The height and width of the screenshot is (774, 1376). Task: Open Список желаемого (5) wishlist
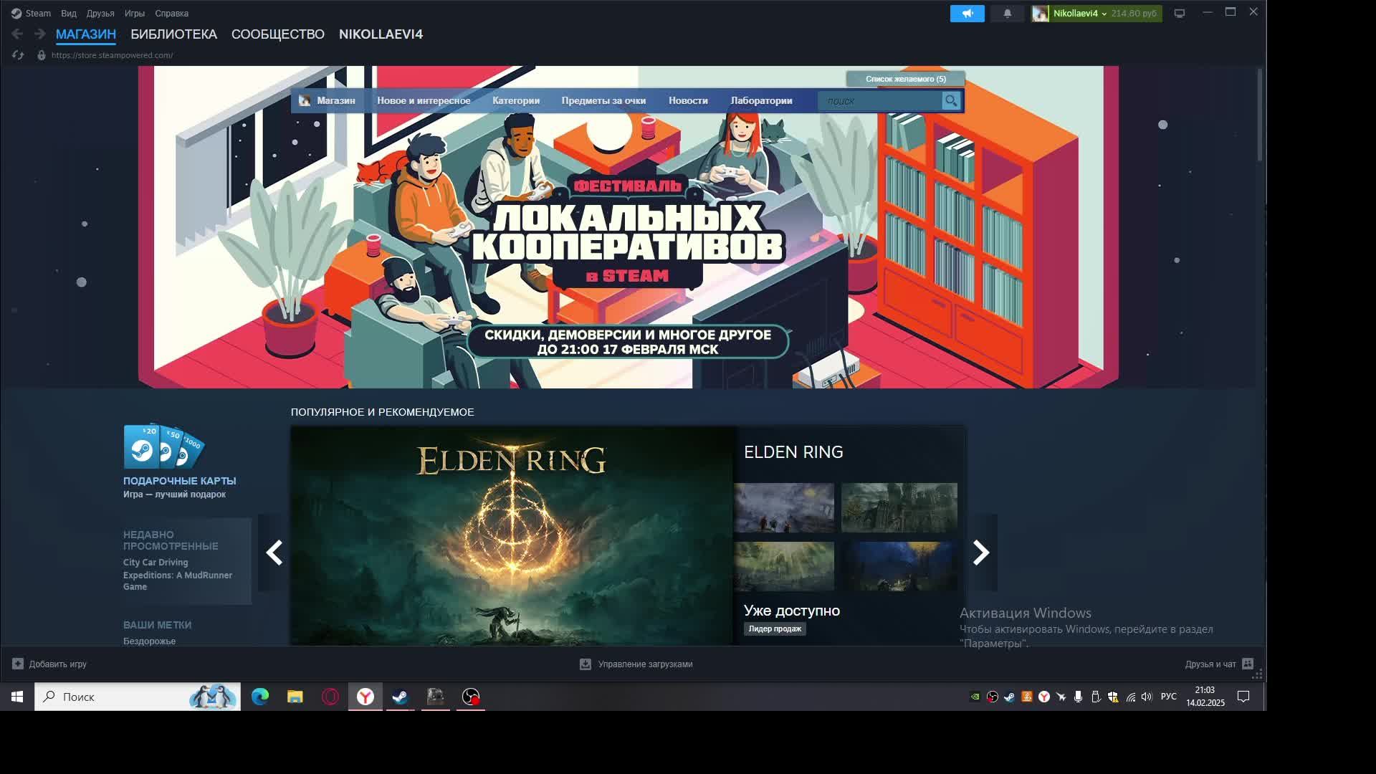click(x=906, y=79)
